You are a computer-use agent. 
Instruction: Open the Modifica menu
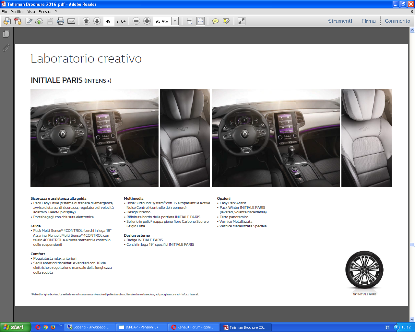(17, 12)
